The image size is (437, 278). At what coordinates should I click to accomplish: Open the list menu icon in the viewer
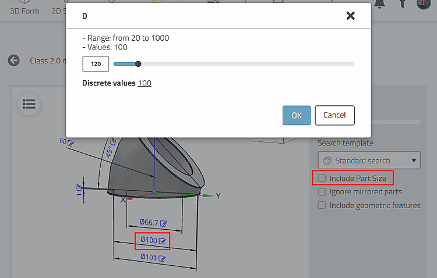(x=29, y=104)
